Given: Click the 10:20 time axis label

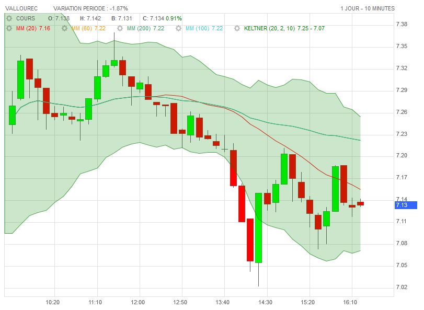Looking at the screenshot, I should pyautogui.click(x=52, y=302).
